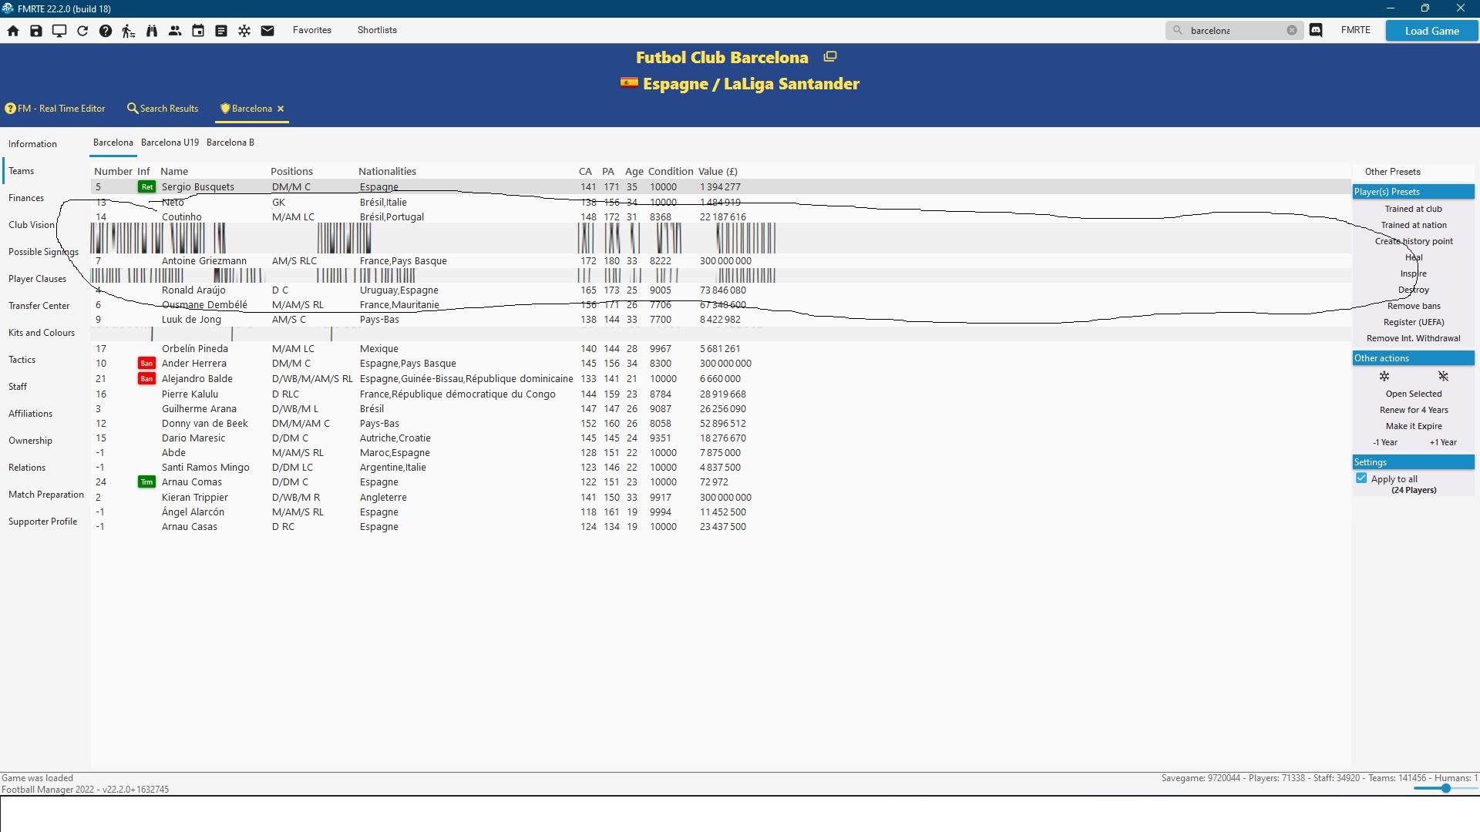Open the mail envelope icon
1480x832 pixels.
(x=267, y=31)
